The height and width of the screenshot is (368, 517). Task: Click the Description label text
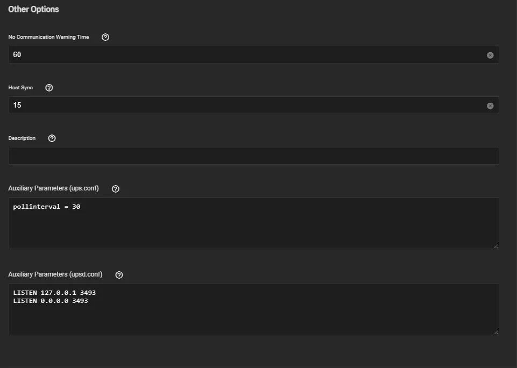click(22, 138)
